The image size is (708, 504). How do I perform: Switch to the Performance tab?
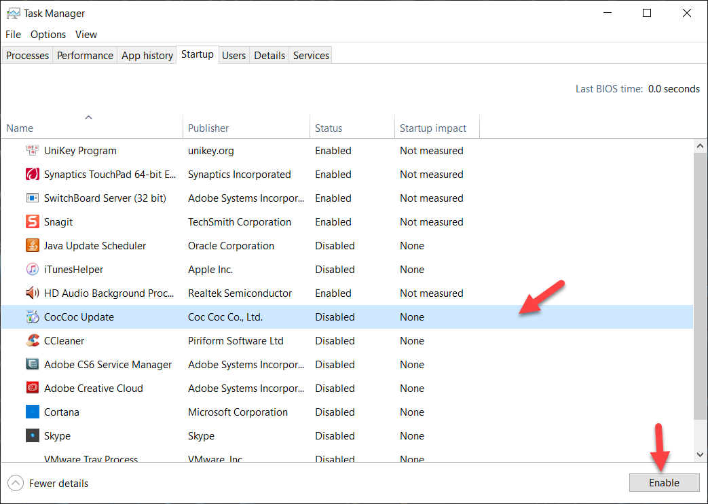(x=85, y=56)
